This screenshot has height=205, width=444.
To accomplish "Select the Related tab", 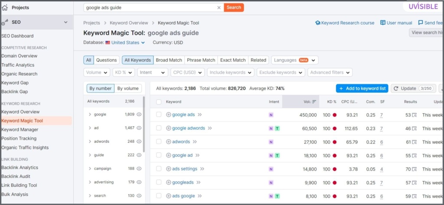I will point(258,60).
